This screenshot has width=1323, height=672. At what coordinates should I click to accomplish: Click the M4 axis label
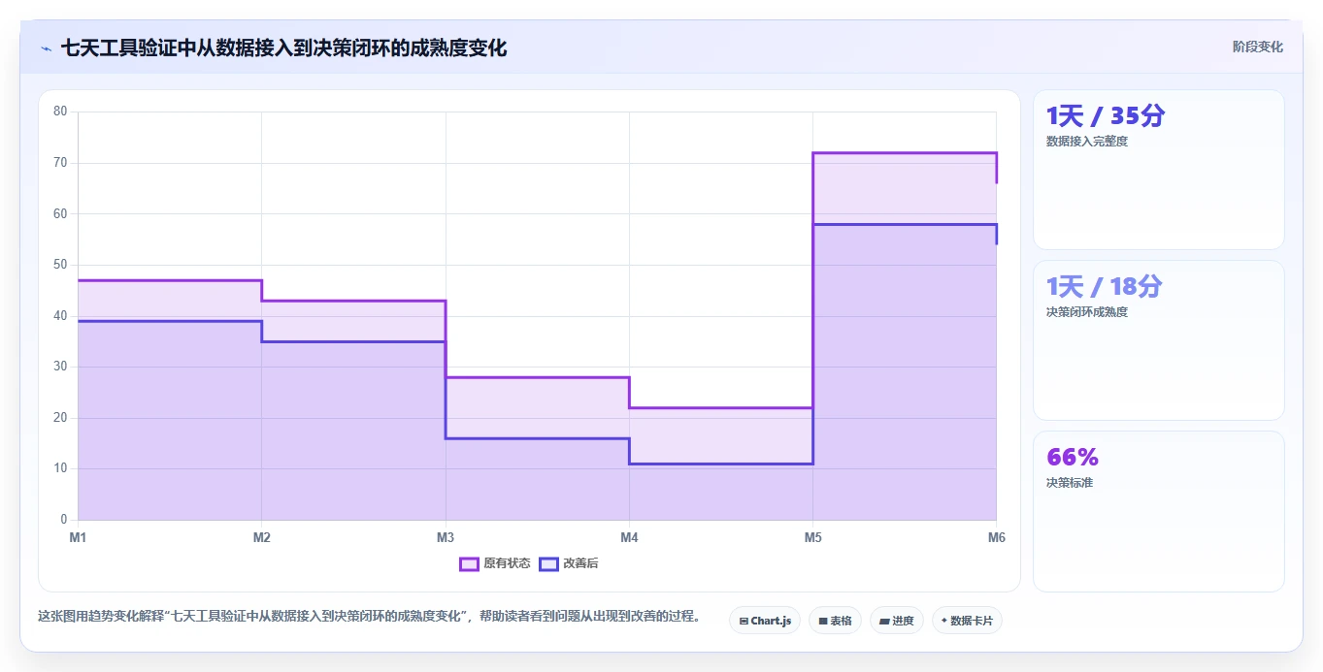point(629,537)
